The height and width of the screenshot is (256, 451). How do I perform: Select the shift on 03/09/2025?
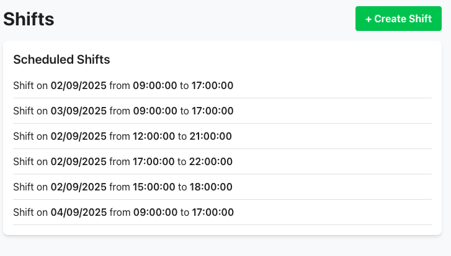pyautogui.click(x=123, y=111)
